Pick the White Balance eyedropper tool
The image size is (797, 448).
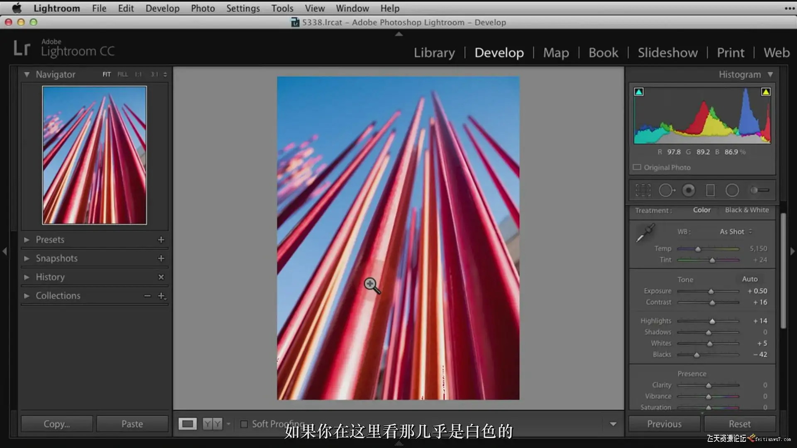[x=645, y=233]
